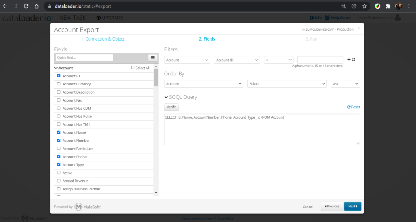Bookmark page with the star icon
The height and width of the screenshot is (222, 416).
(x=365, y=6)
